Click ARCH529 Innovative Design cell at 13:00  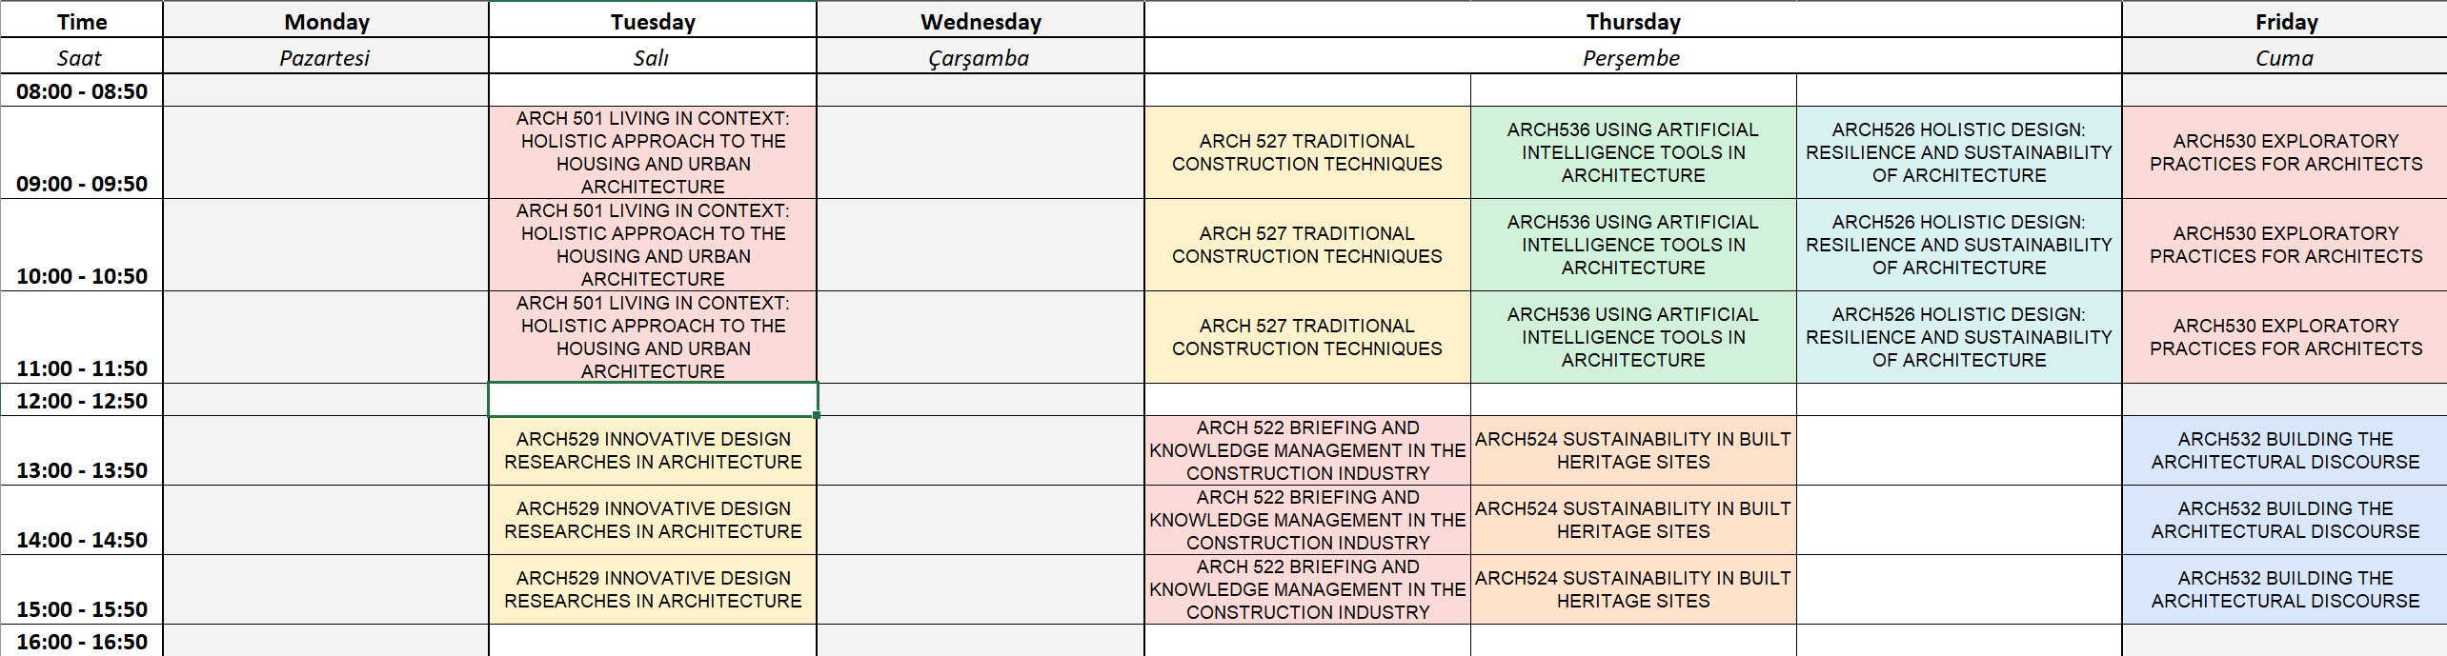point(653,450)
